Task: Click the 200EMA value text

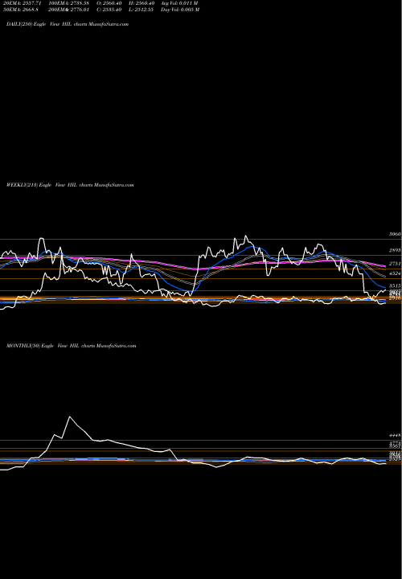Action: 68,10
